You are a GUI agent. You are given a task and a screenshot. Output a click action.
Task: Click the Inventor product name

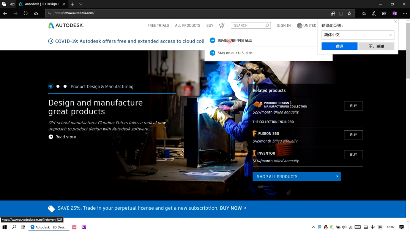tap(266, 153)
